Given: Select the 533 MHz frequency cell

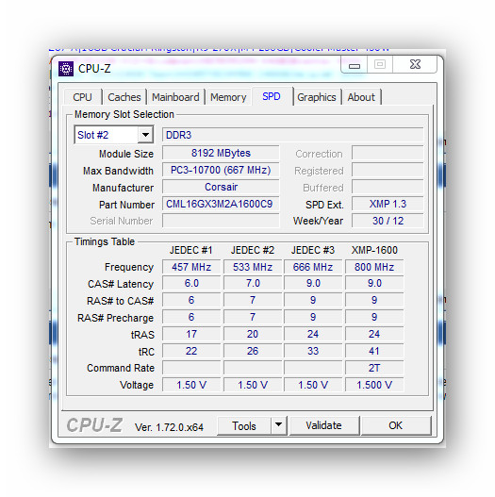Looking at the screenshot, I should coord(253,267).
